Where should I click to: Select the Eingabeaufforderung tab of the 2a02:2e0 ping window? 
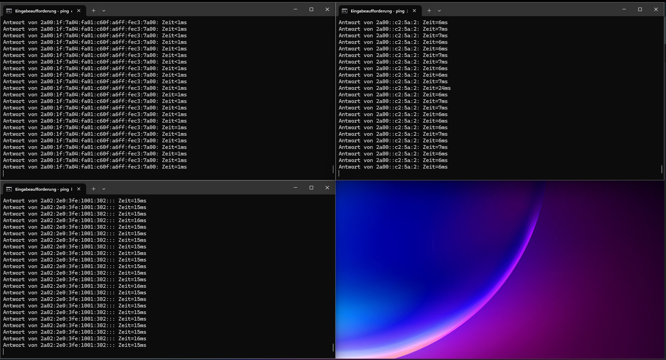44,189
